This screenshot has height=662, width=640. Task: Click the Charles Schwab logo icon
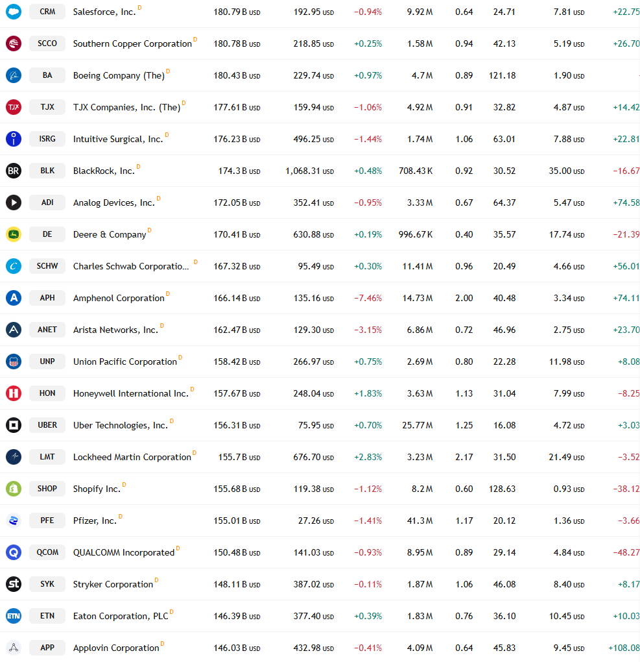coord(14,266)
